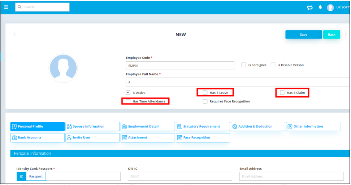Click the Back button
The image size is (351, 185).
(331, 34)
